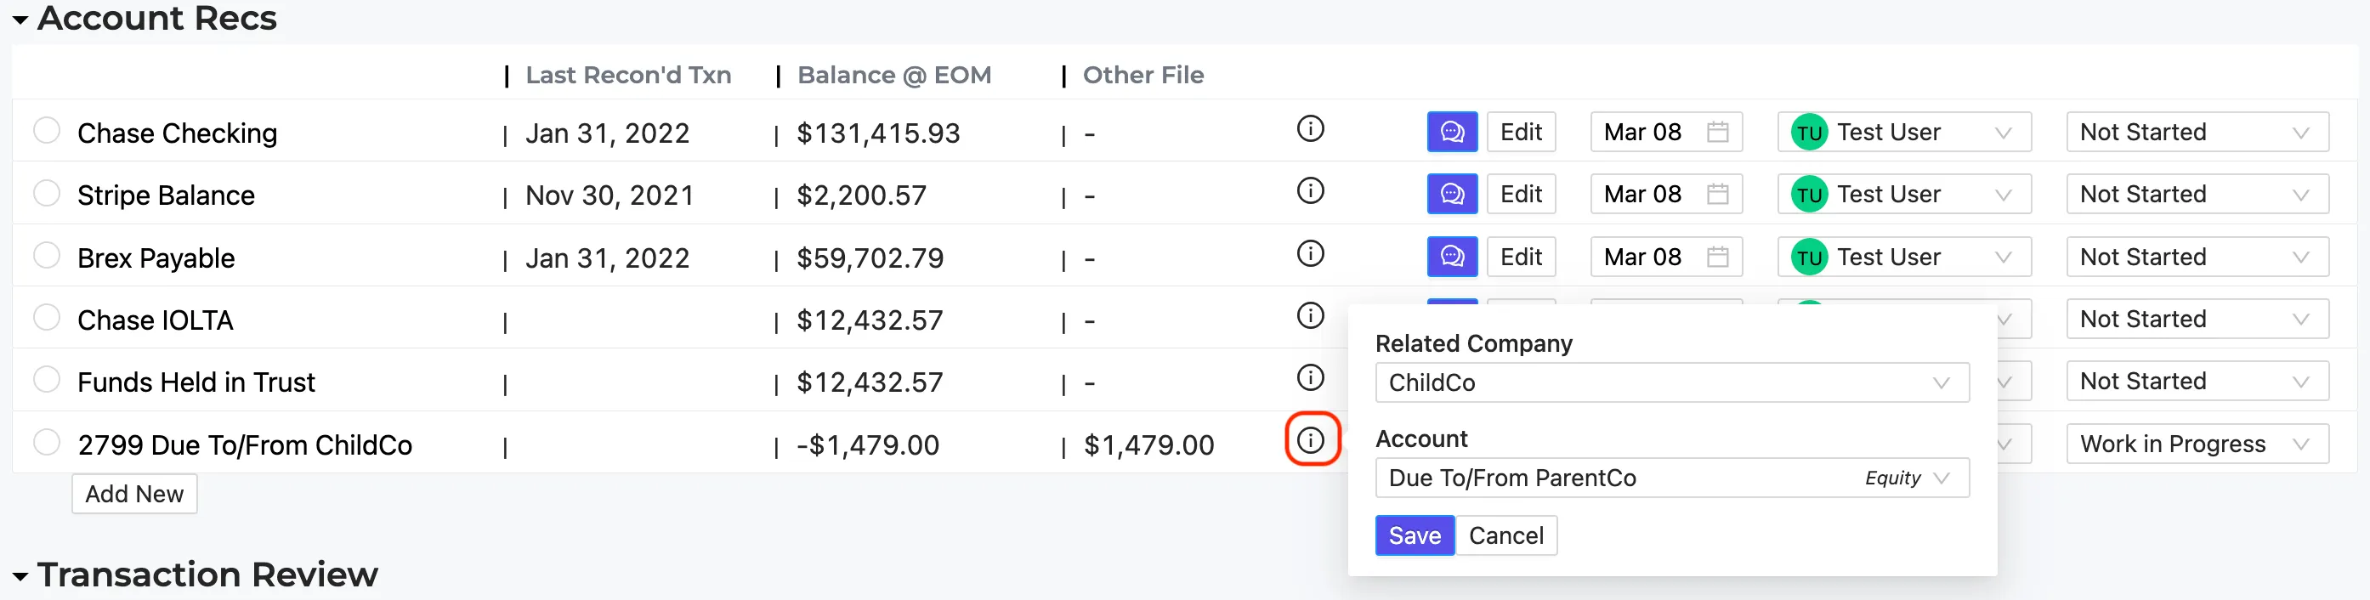Open info for Brex Payable row
This screenshot has height=600, width=2370.
[1310, 253]
